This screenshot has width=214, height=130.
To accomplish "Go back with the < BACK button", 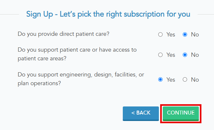I will coord(141,113).
